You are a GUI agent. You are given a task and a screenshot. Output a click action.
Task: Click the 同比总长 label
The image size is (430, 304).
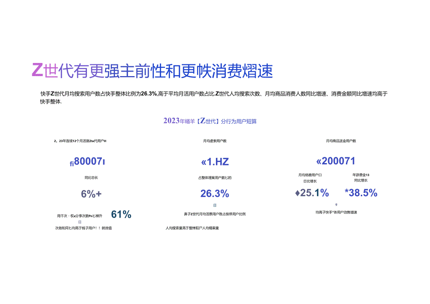(x=92, y=177)
